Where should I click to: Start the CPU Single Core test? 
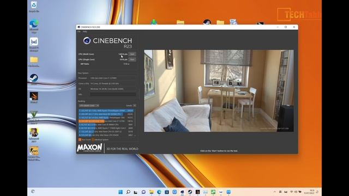point(132,59)
